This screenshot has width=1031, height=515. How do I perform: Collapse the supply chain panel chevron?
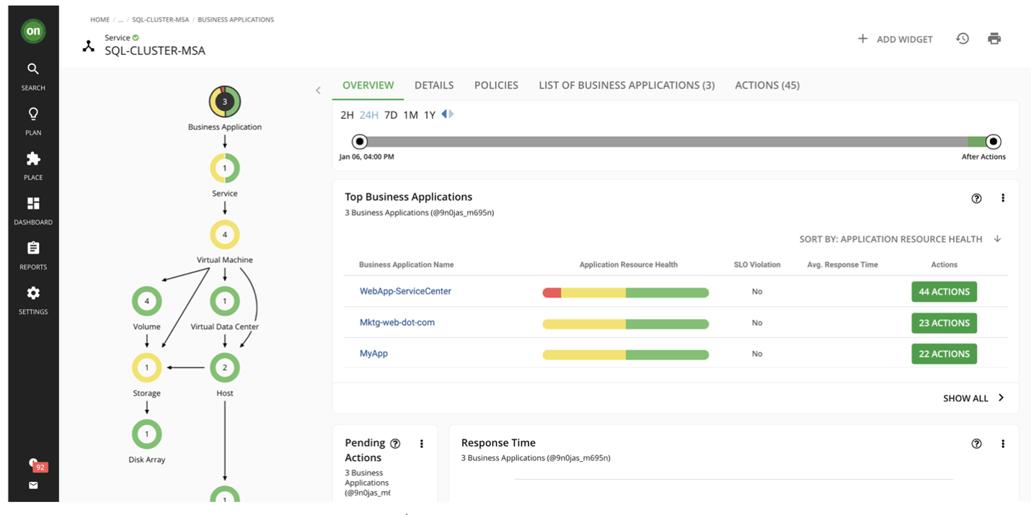(x=318, y=91)
